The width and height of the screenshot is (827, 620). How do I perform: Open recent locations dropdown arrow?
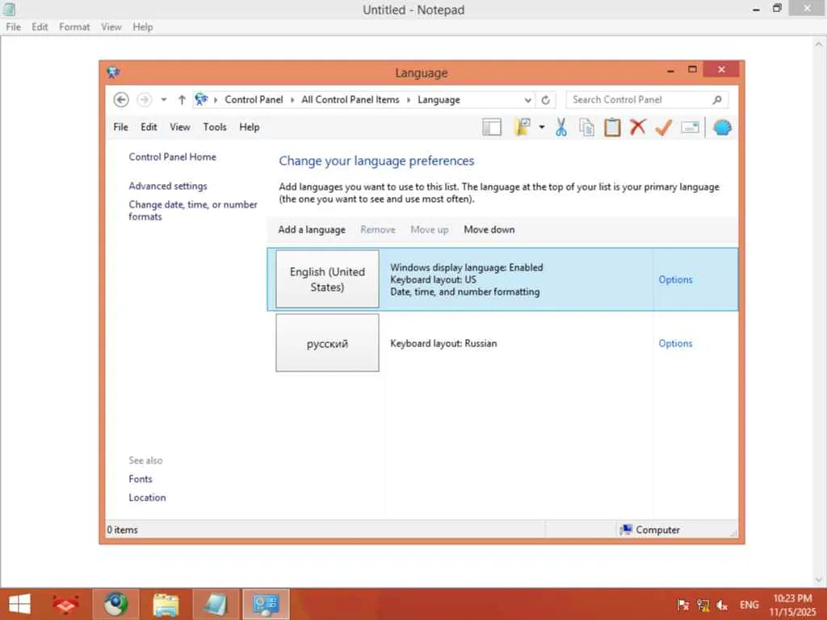coord(163,99)
